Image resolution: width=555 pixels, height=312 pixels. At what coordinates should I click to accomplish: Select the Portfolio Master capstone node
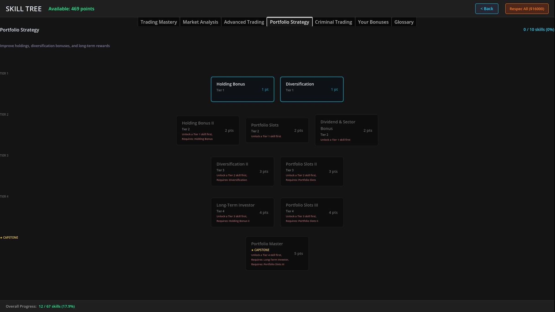(x=277, y=253)
